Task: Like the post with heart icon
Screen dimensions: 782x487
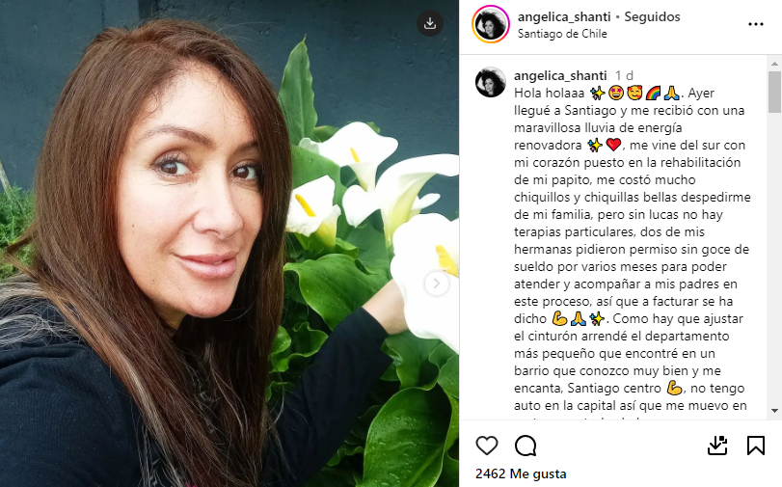Action: 487,446
